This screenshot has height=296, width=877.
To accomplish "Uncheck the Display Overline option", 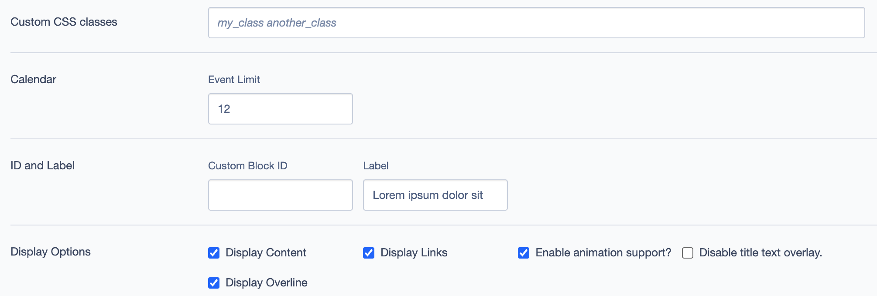I will (x=213, y=283).
